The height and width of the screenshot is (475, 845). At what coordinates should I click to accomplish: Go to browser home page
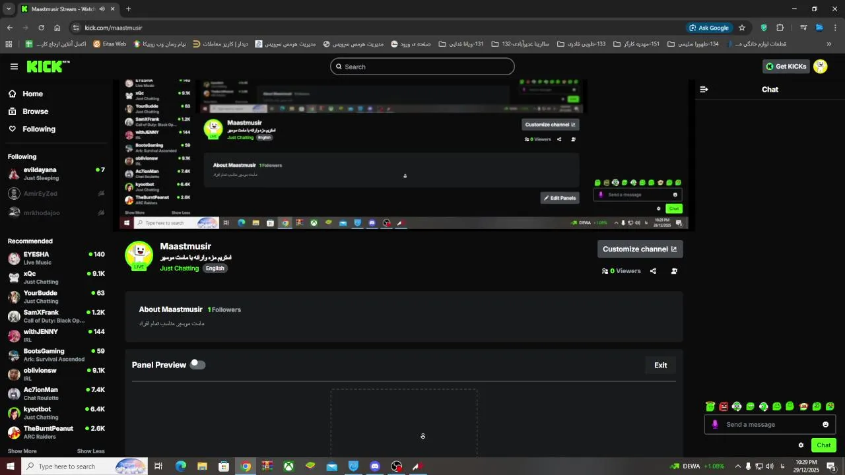(57, 28)
